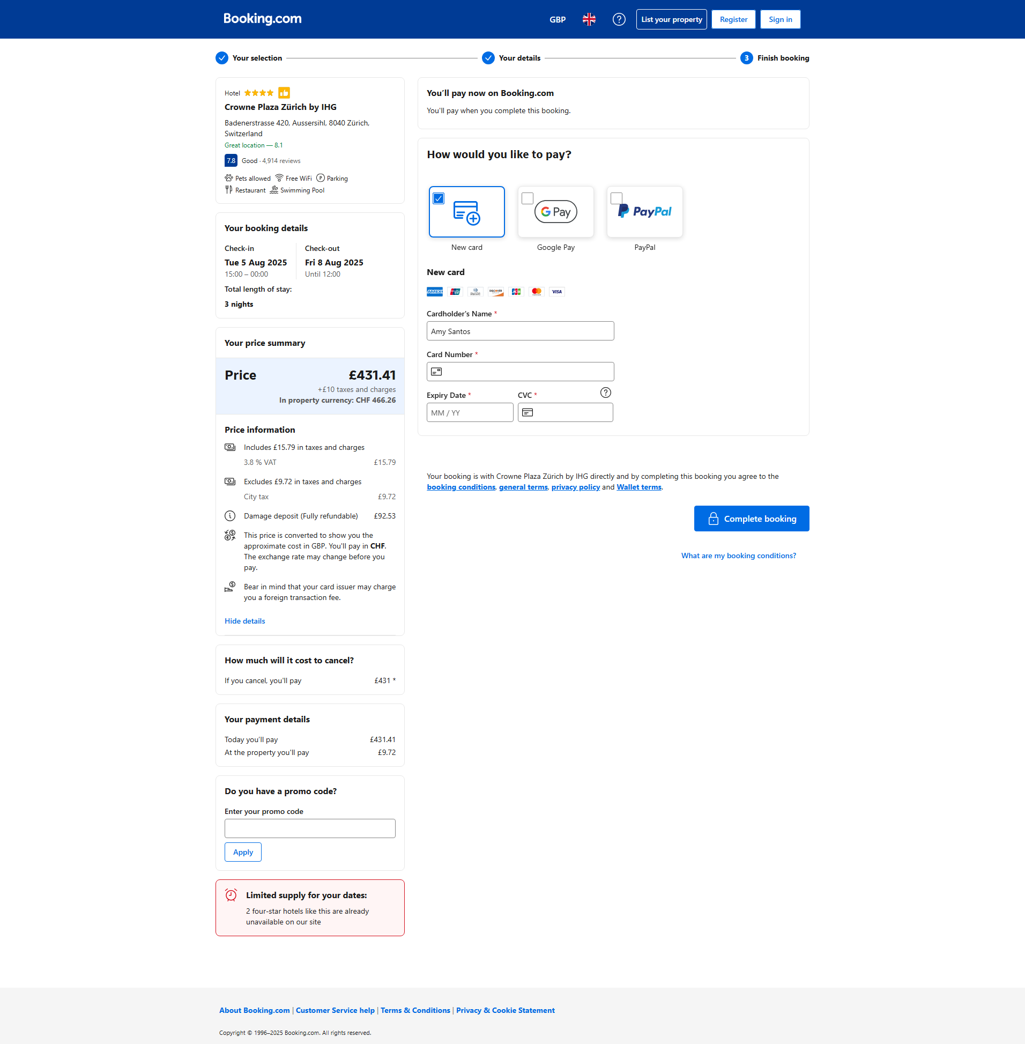The width and height of the screenshot is (1025, 1044).
Task: Click the Register button
Action: pos(734,19)
